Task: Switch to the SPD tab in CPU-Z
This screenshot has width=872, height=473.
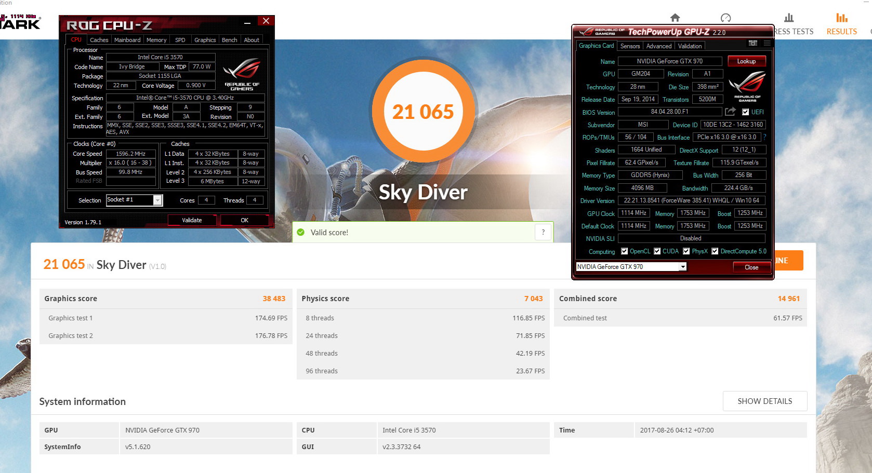Action: coord(180,40)
